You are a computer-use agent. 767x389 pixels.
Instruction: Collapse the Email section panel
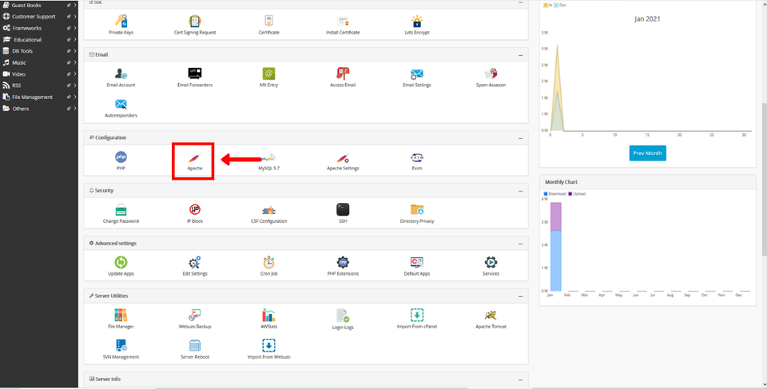[x=520, y=55]
